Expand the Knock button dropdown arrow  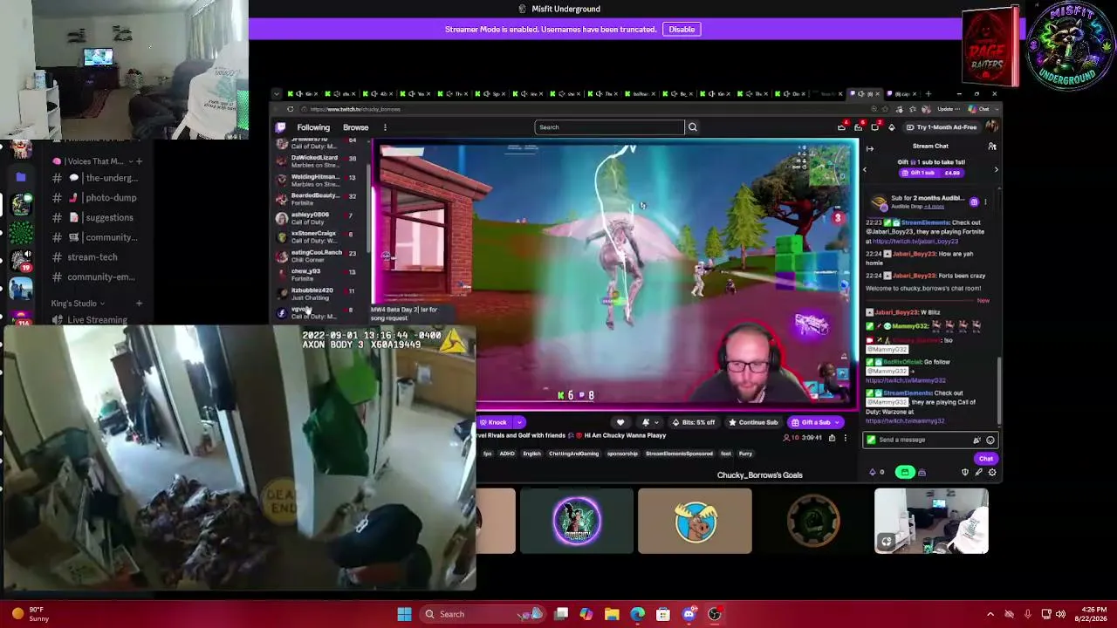pos(518,422)
